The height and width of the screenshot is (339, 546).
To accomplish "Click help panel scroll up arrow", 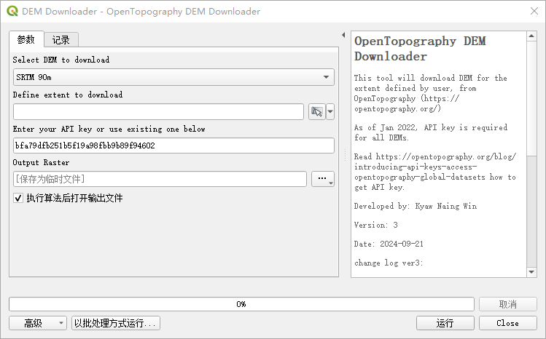I will click(531, 36).
